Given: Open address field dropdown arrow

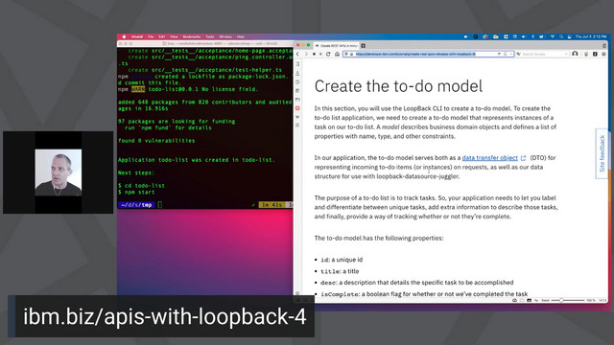Looking at the screenshot, I should (510, 54).
